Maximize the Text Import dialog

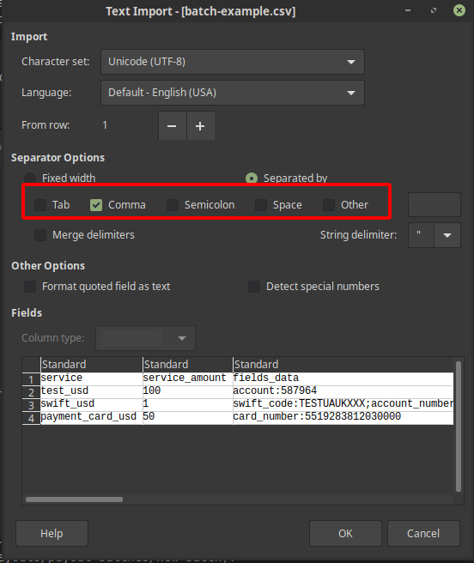pos(434,10)
